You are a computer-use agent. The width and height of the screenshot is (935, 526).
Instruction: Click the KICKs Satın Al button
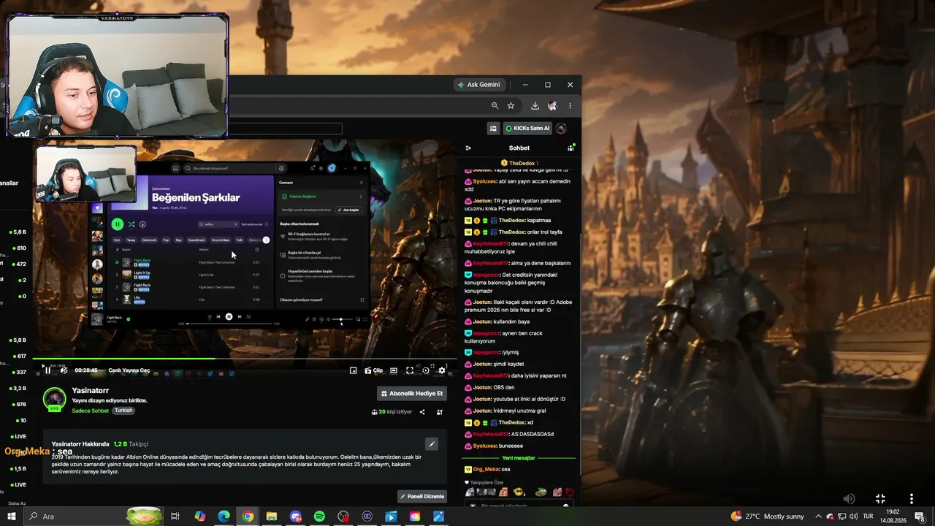click(x=527, y=129)
